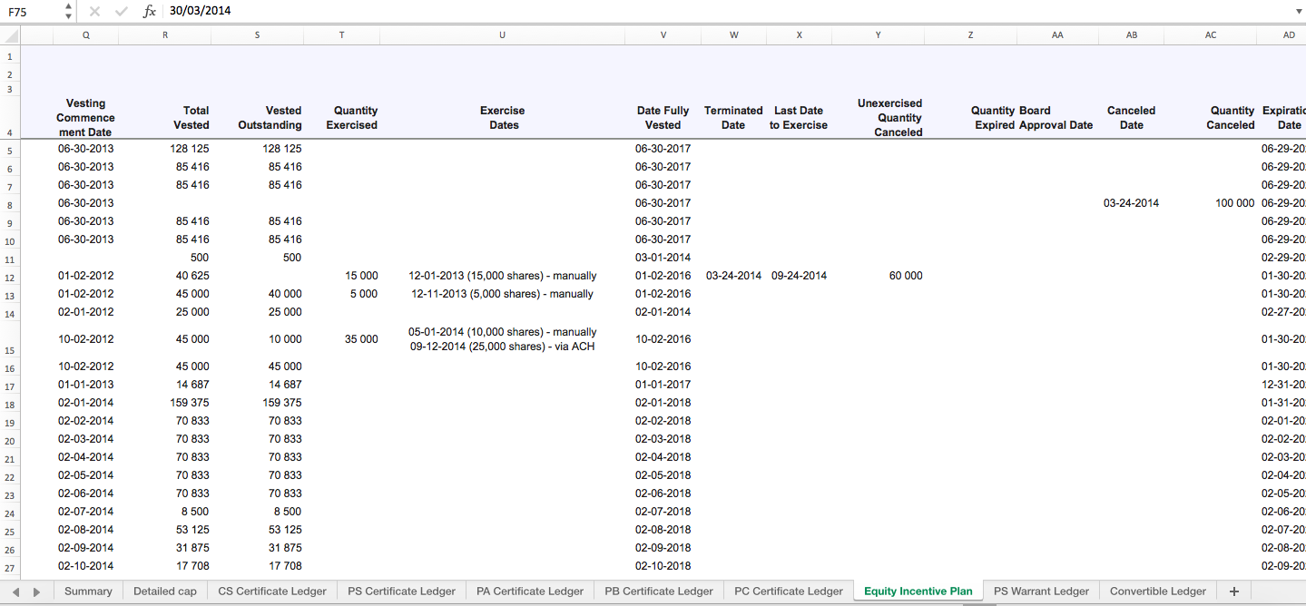Select column V header

[x=663, y=35]
